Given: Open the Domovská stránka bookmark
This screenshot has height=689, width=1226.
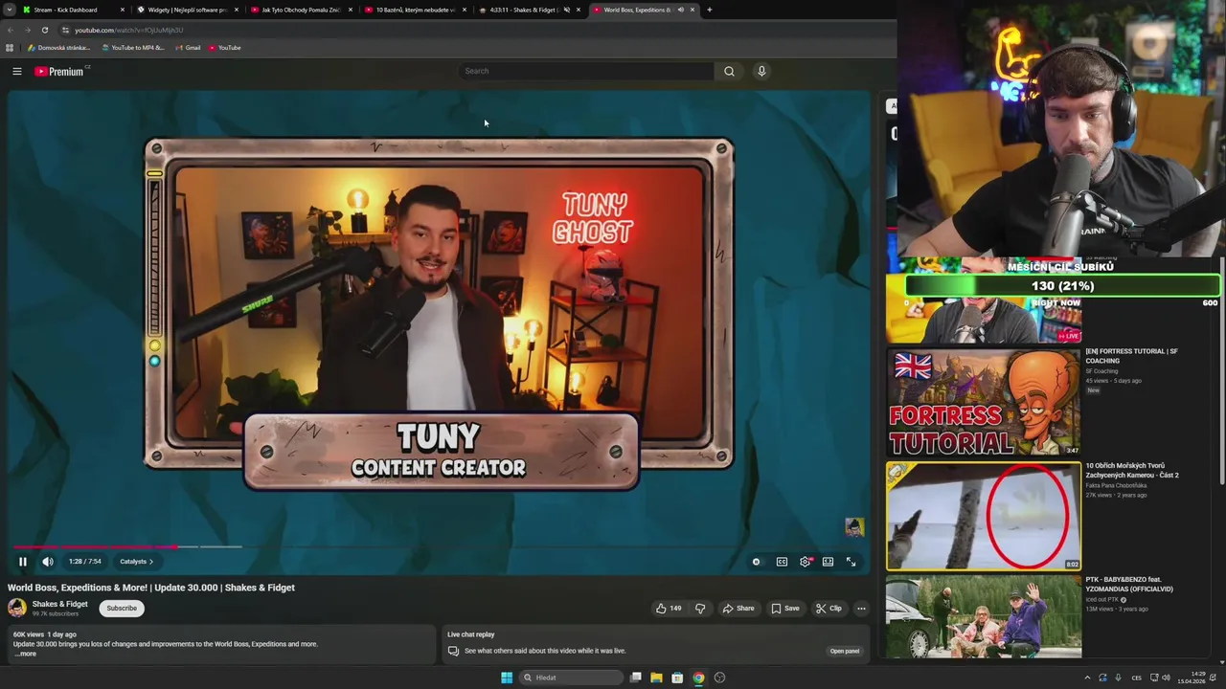Looking at the screenshot, I should [58, 48].
